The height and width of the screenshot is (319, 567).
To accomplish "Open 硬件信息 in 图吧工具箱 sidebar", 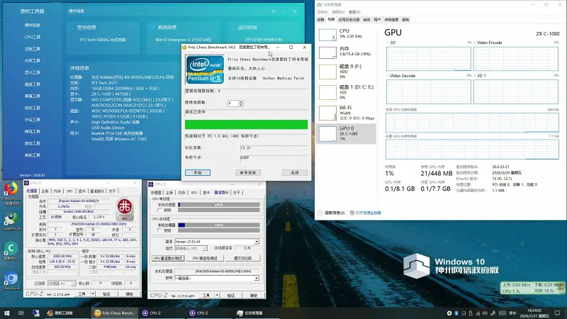I will click(x=32, y=26).
